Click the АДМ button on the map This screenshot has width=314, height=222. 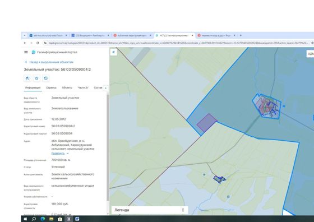tap(311, 54)
